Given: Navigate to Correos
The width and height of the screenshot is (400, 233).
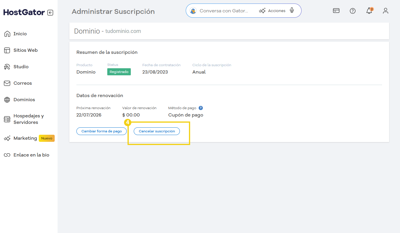Looking at the screenshot, I should (x=22, y=83).
